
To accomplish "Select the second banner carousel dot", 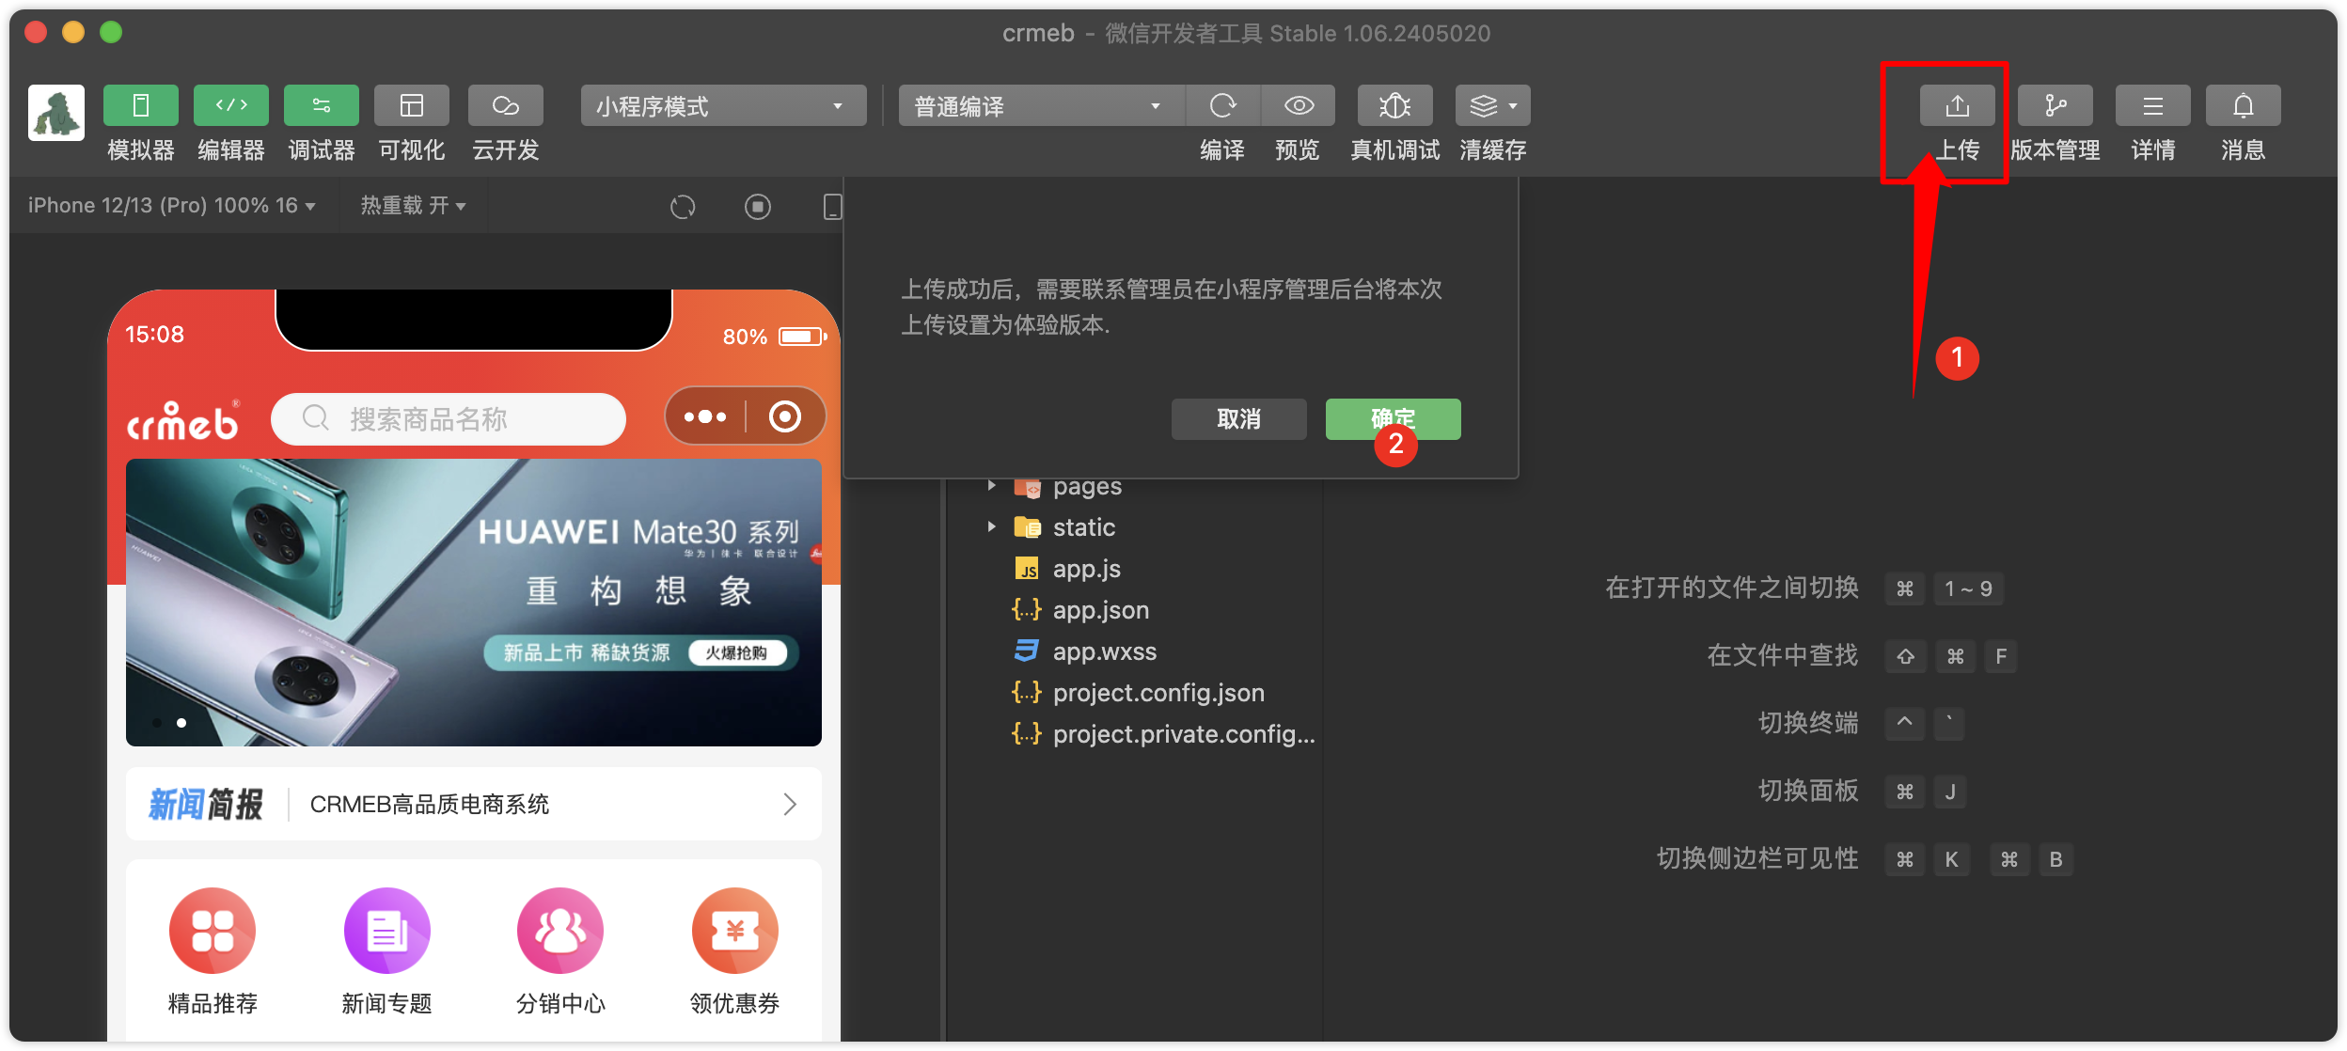I will point(181,723).
